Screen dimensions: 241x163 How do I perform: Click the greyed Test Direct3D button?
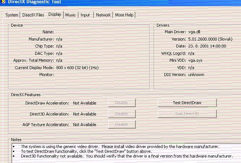tap(187, 114)
